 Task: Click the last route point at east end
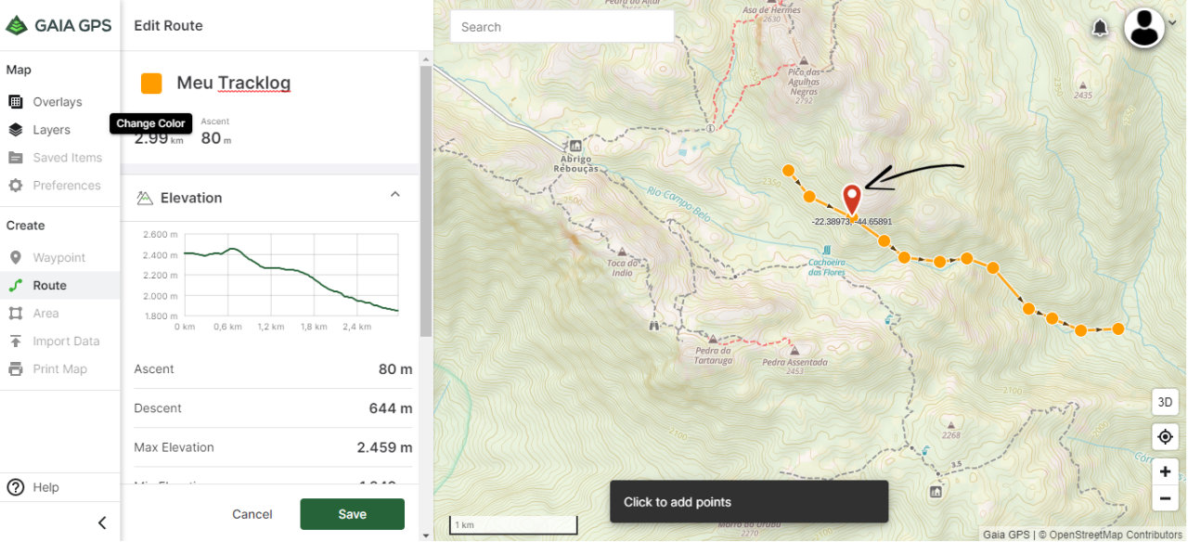1118,329
